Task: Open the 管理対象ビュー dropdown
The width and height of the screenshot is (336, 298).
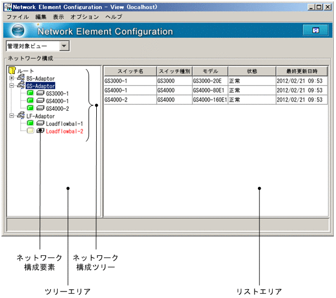Action: [64, 47]
